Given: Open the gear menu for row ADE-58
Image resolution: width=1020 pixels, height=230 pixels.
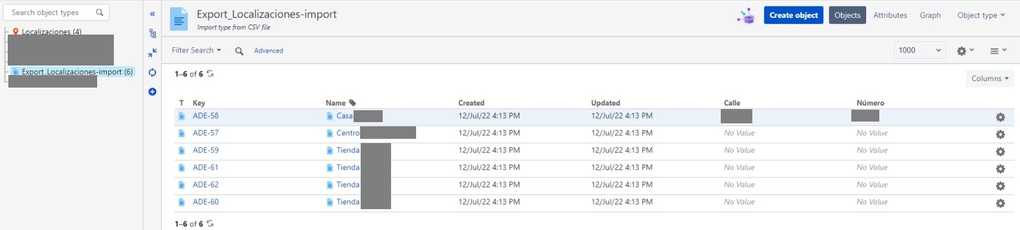Looking at the screenshot, I should pyautogui.click(x=1000, y=117).
